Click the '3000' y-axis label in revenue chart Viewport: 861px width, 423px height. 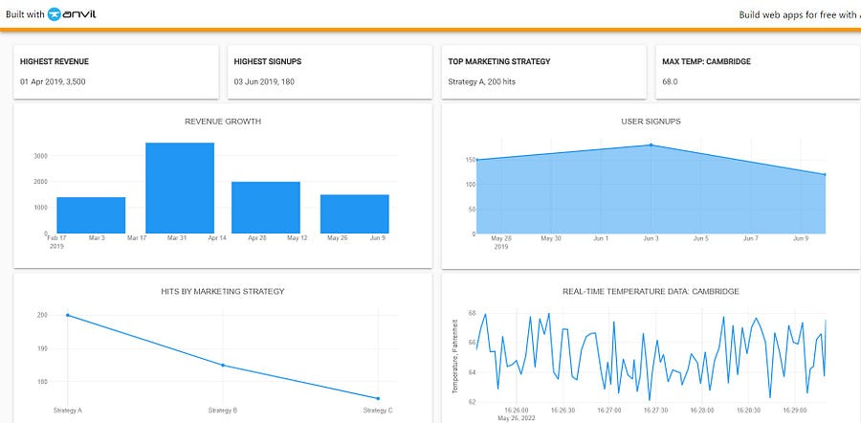click(x=40, y=156)
